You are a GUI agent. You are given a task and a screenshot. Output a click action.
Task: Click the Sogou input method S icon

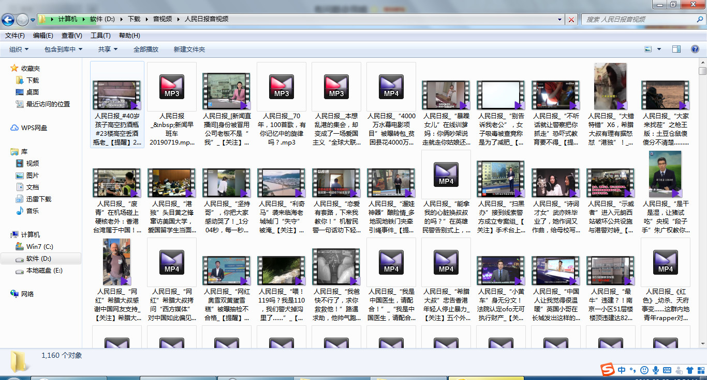pos(607,370)
